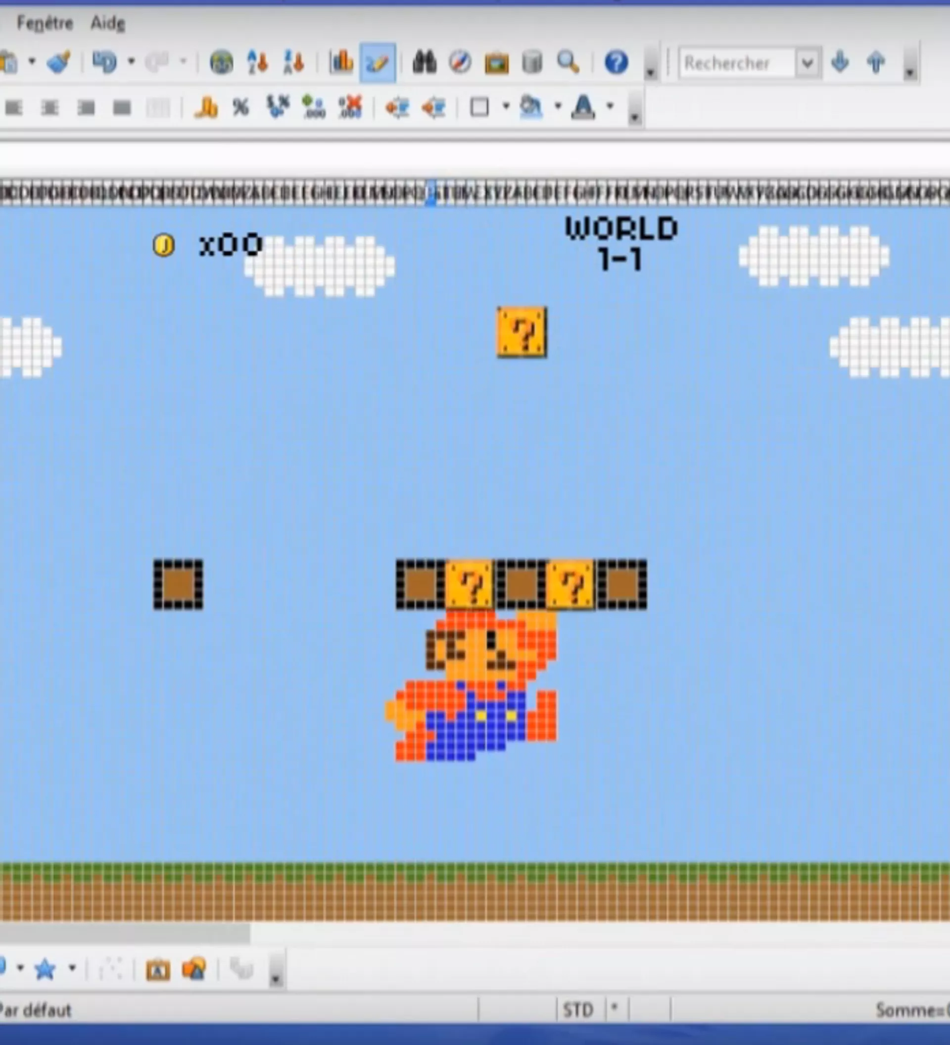Expand the Undo history dropdown
The image size is (950, 1045).
pyautogui.click(x=131, y=62)
